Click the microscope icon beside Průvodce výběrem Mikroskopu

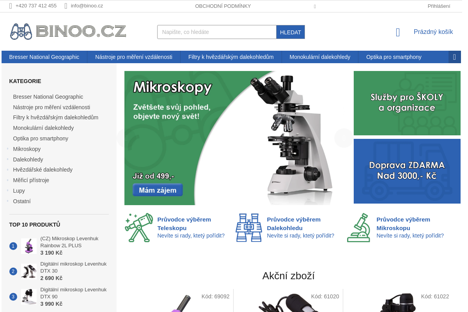coord(358,227)
